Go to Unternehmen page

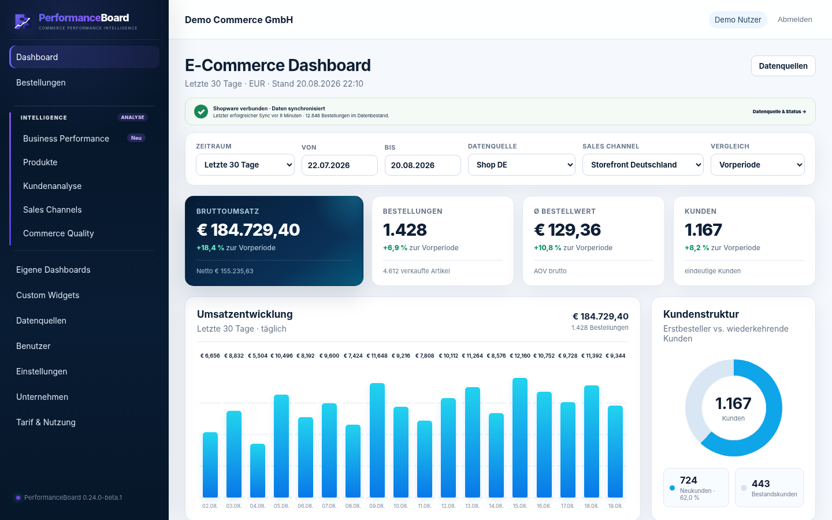[x=84, y=397]
